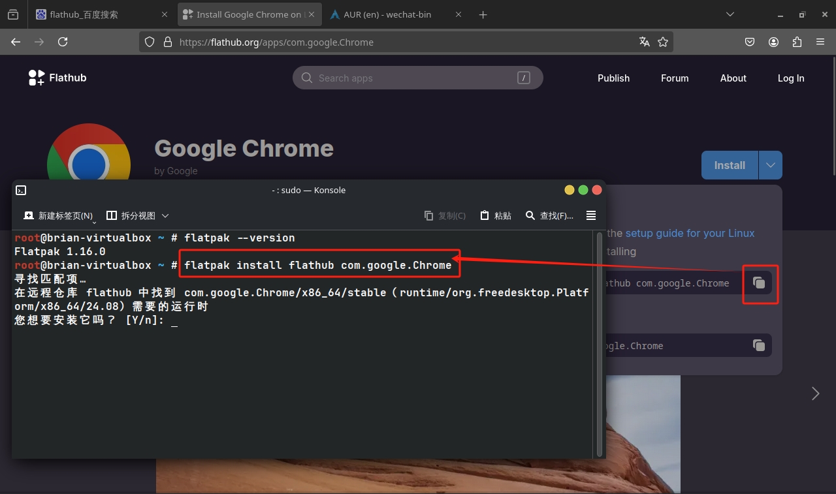Open a new browser tab
This screenshot has height=494, width=836.
[x=483, y=14]
